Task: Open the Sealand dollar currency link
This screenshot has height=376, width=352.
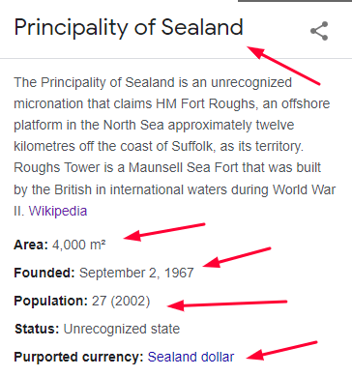Action: coord(191,357)
